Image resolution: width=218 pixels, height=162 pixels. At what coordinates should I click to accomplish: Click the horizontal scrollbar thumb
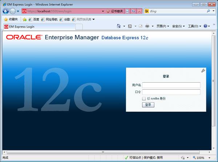point(103,152)
